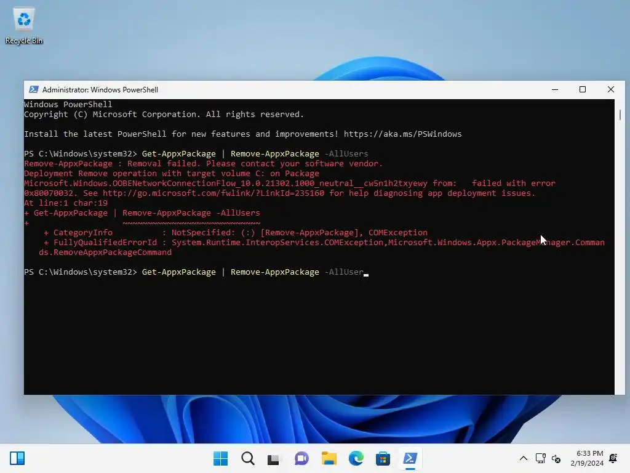
Task: Open Task View on the taskbar
Action: (x=274, y=458)
